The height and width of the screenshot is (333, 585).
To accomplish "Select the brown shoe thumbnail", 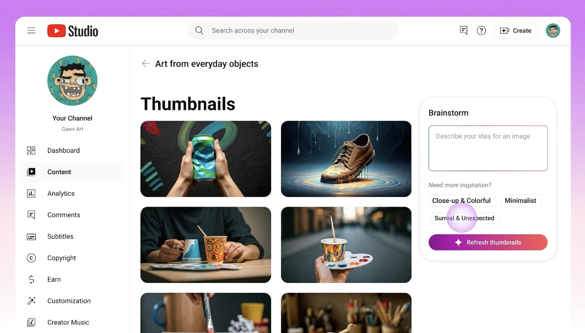I will (x=346, y=159).
